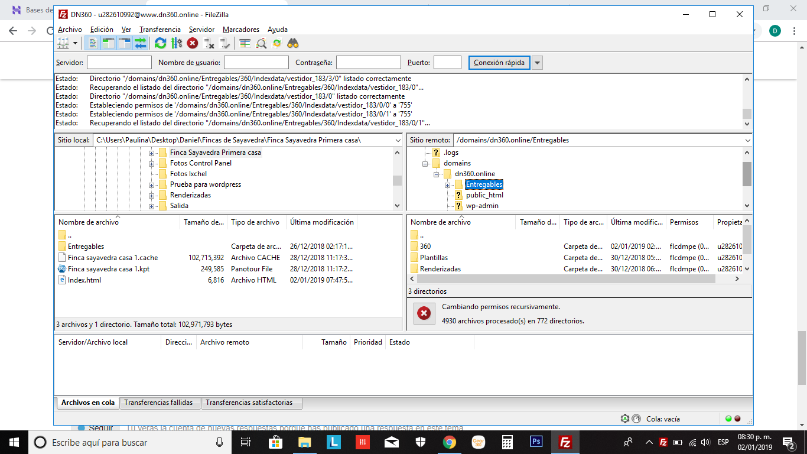The width and height of the screenshot is (807, 454).
Task: Expand Finca Sayavedra Primera casa folder
Action: (x=152, y=153)
